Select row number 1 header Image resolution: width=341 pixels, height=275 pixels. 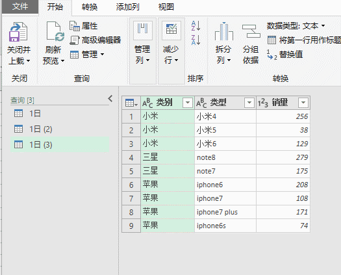131,117
